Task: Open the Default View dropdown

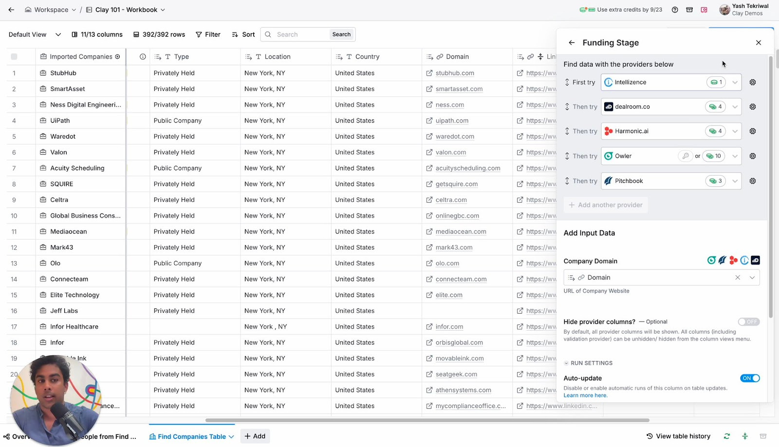Action: pyautogui.click(x=35, y=35)
